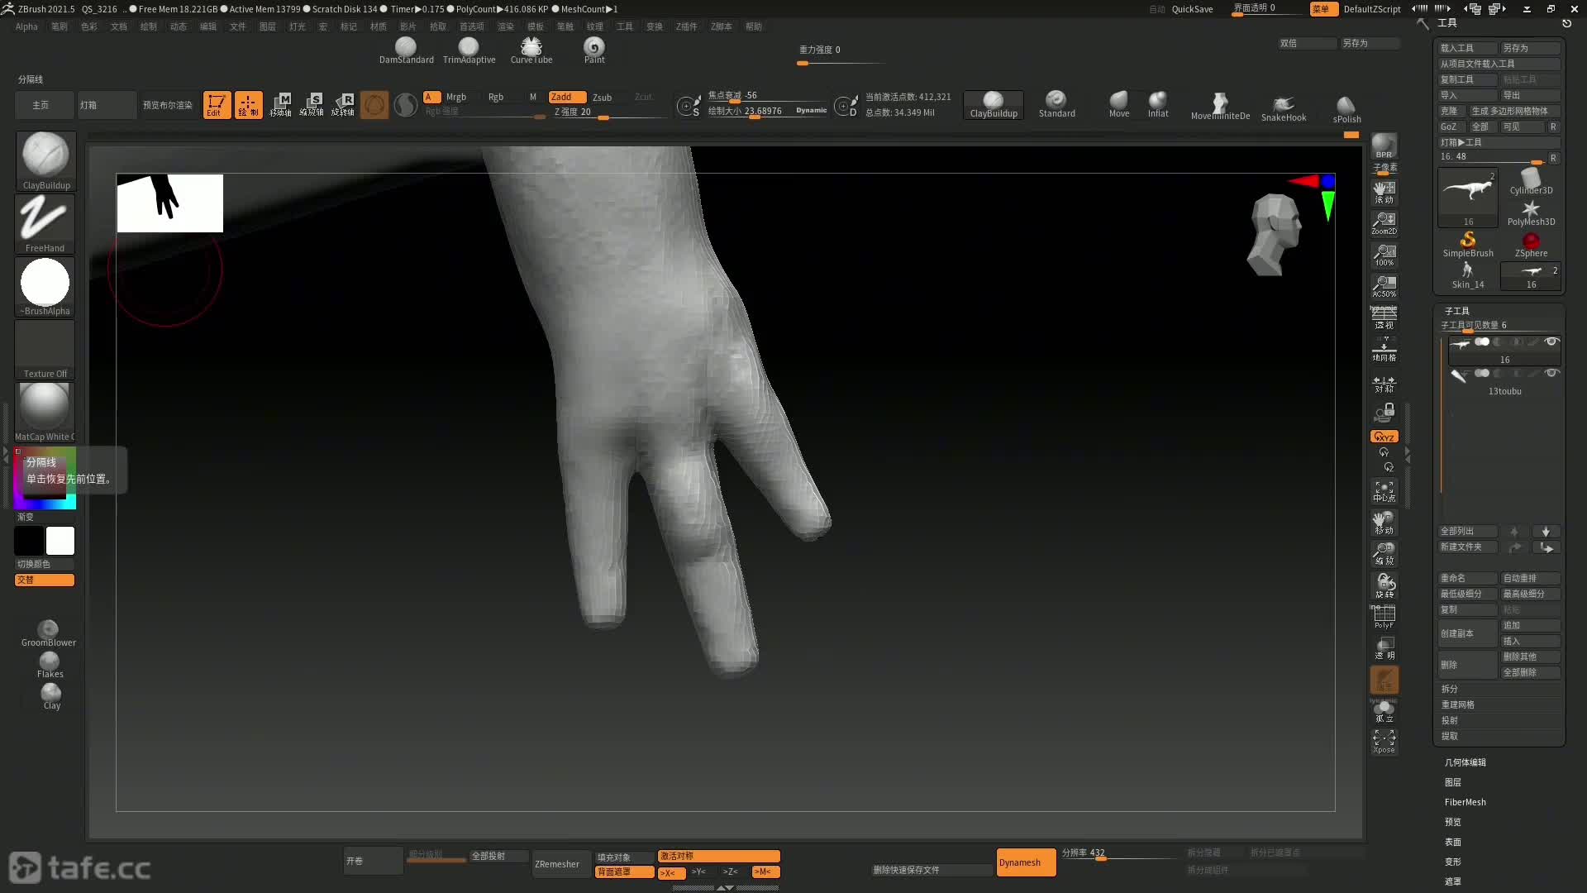The image size is (1587, 893).
Task: Expand the 表面 section
Action: [1453, 842]
